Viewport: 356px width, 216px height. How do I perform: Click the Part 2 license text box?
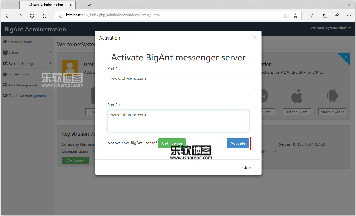tap(178, 121)
